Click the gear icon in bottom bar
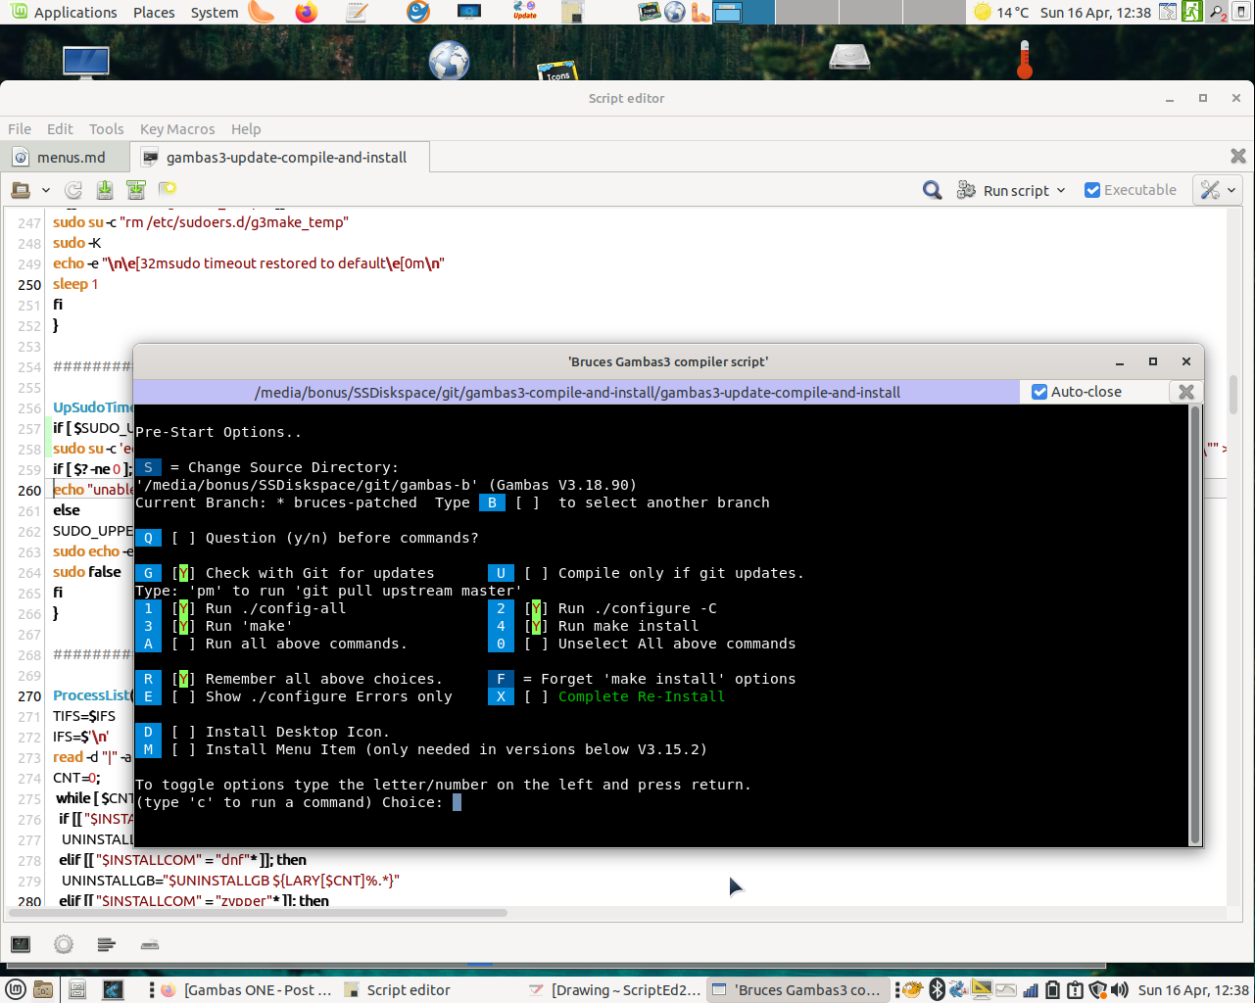Viewport: 1255px width, 1003px height. coord(64,944)
